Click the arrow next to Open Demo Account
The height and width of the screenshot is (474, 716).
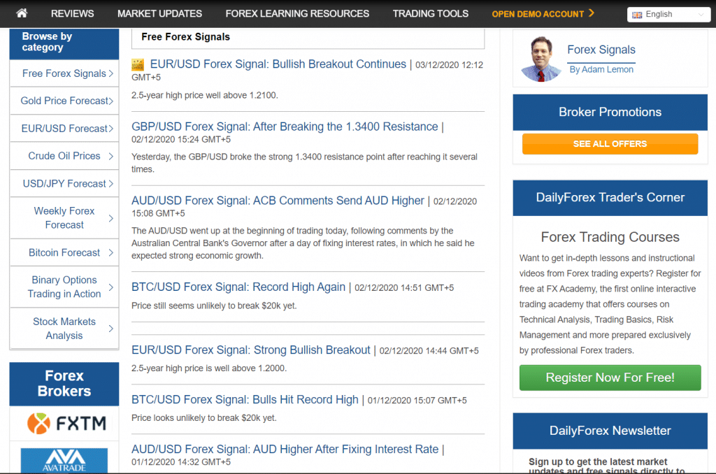tap(592, 13)
